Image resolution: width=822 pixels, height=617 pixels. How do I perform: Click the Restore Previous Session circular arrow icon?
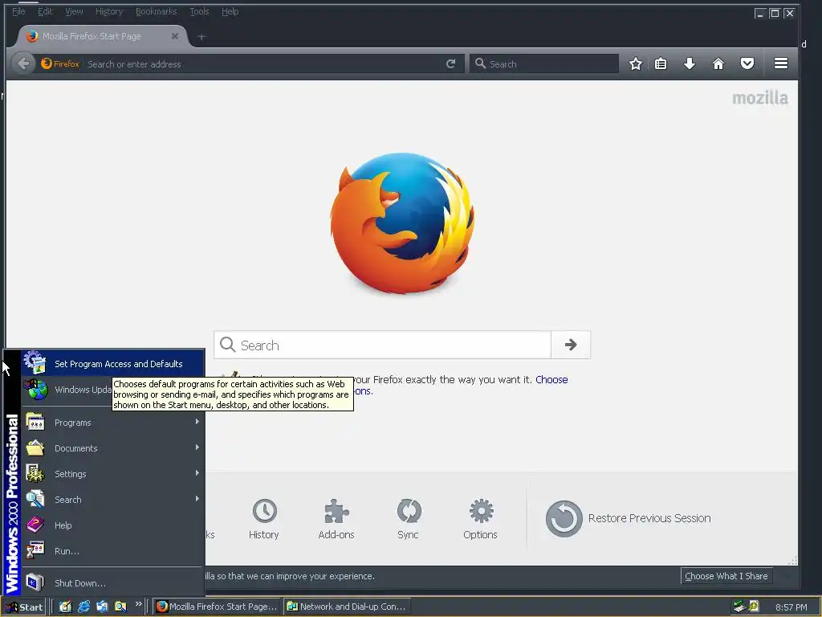pyautogui.click(x=564, y=518)
